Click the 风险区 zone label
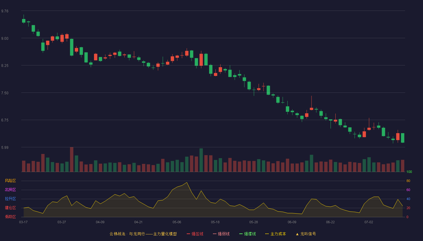This screenshot has width=423, height=241. pyautogui.click(x=10, y=181)
